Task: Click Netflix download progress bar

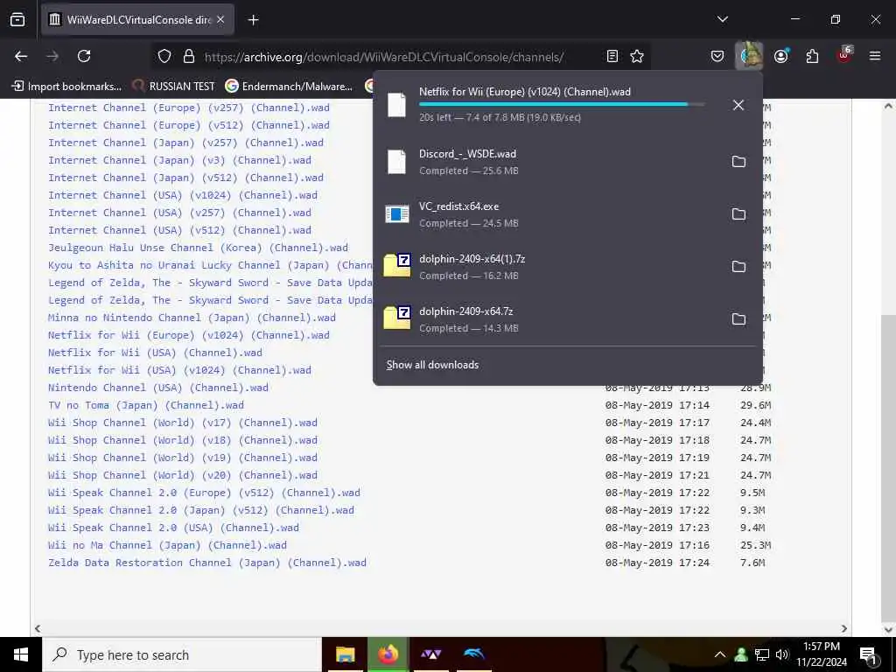Action: click(x=562, y=105)
